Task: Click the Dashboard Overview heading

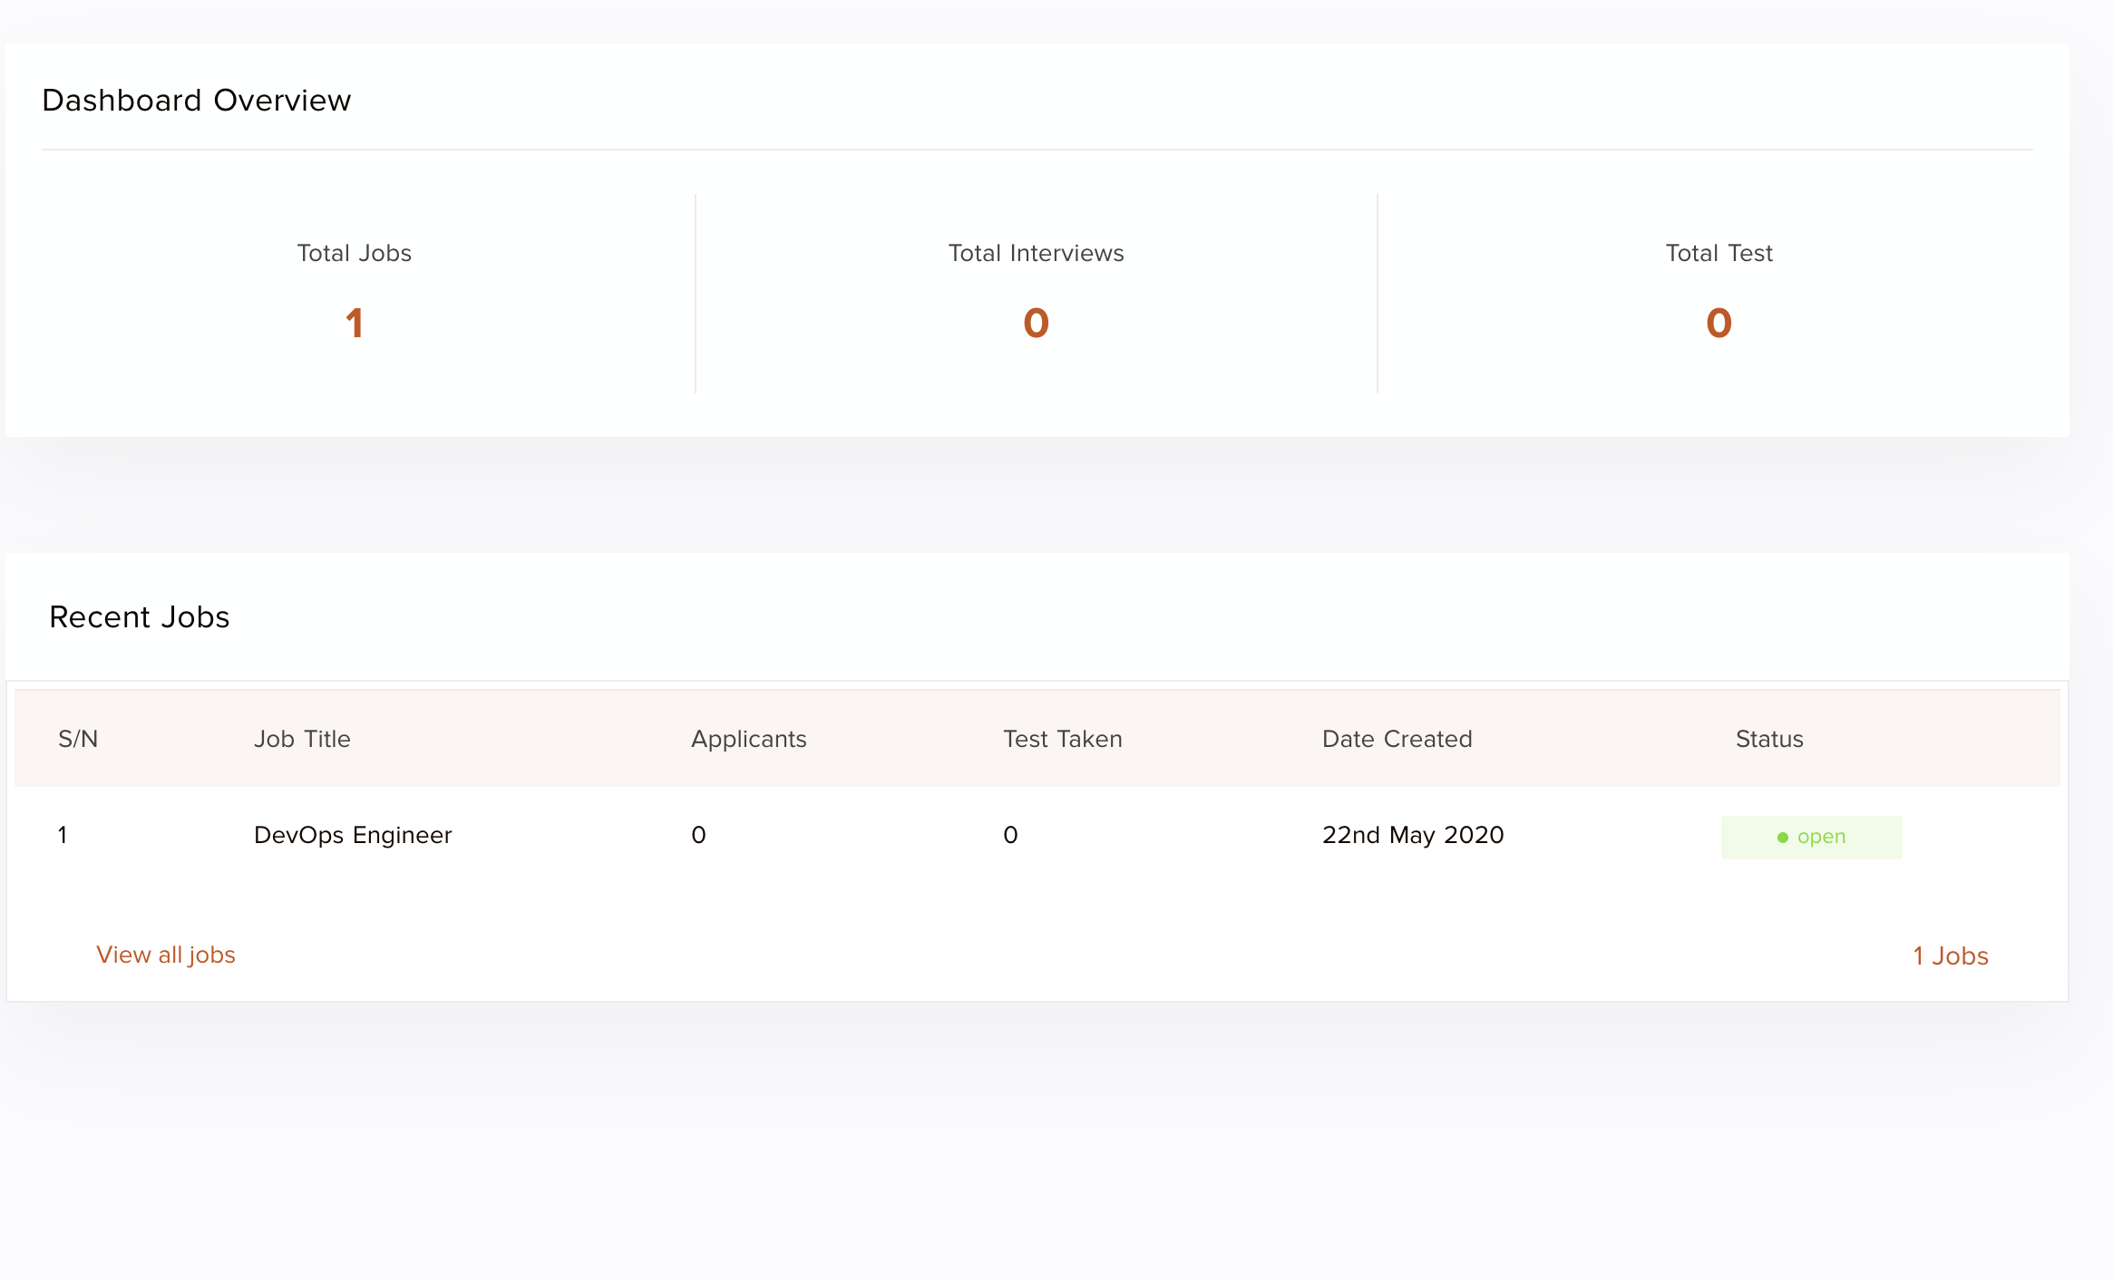Action: (x=196, y=100)
